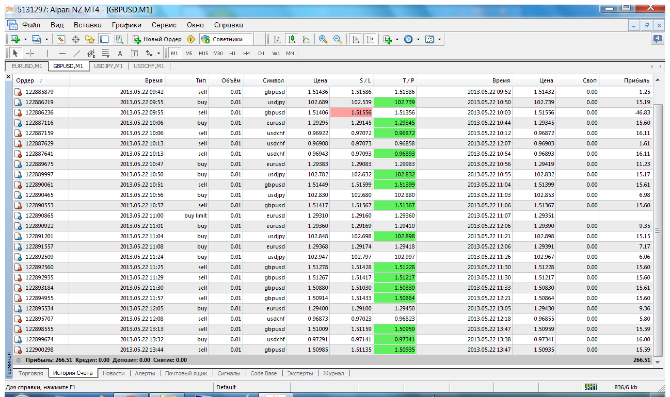Switch chart to candlesticks icon
Screen dimensions: 670x397
pos(292,39)
